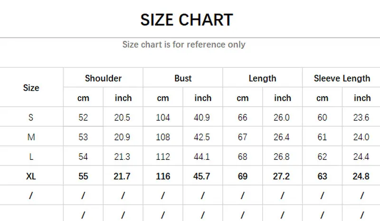Click the SIZE CHART title

[187, 20]
